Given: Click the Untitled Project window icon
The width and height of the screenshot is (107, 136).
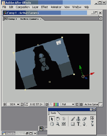Looking at the screenshot, I should 4,133.
